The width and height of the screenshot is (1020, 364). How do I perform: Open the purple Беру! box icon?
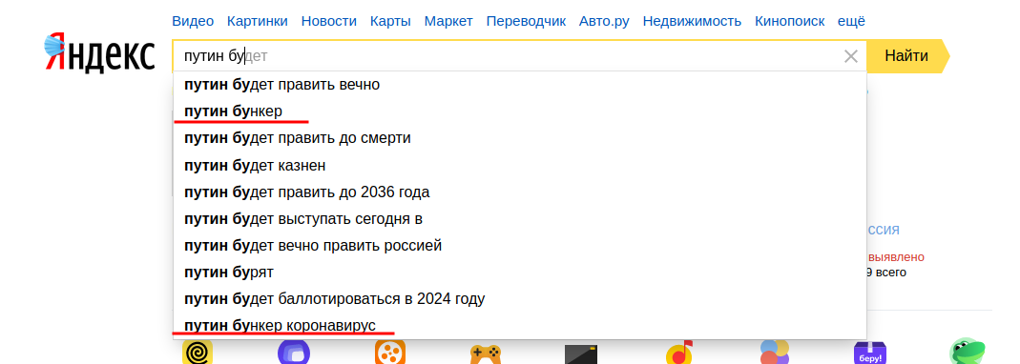coord(870,353)
